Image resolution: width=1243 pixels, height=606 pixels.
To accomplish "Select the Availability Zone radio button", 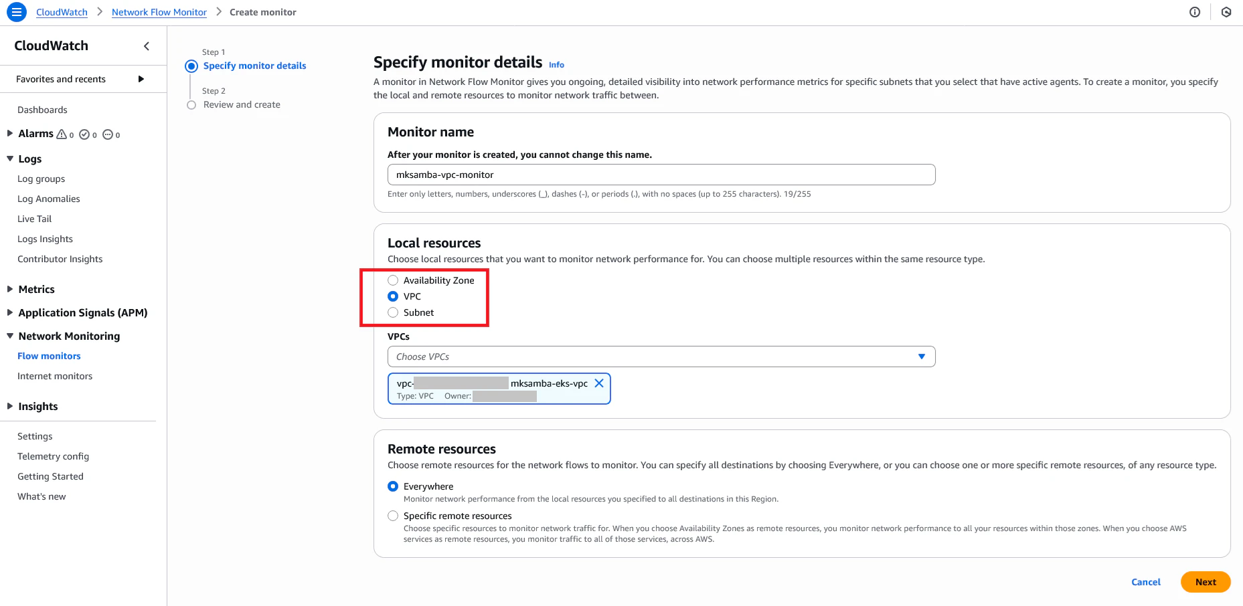I will 393,280.
